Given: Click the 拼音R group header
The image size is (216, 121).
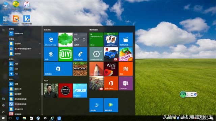Looking at the screenshot, I should point(11,59).
